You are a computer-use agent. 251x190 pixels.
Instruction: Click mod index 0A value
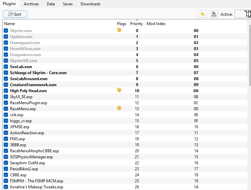coord(196,91)
